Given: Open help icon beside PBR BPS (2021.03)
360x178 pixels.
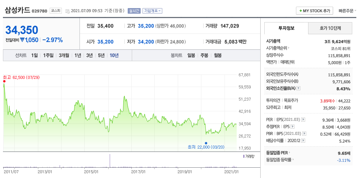Looking at the screenshot, I should 304,134.
